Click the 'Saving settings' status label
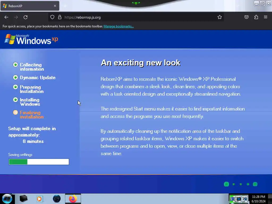This screenshot has width=272, height=204. pos(20,155)
